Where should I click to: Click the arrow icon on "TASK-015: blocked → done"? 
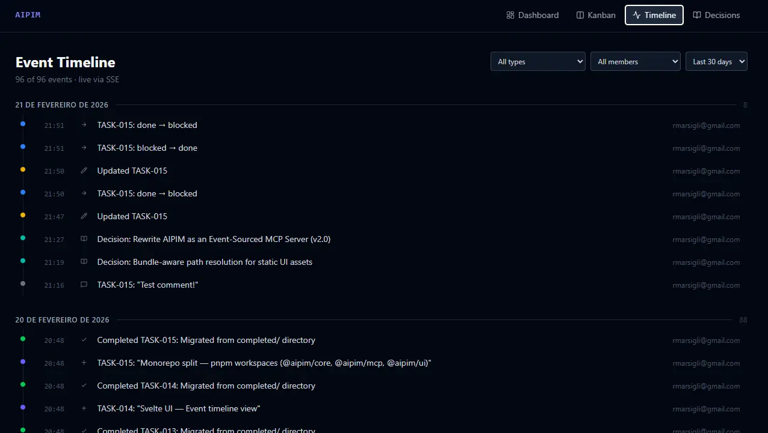pyautogui.click(x=84, y=148)
